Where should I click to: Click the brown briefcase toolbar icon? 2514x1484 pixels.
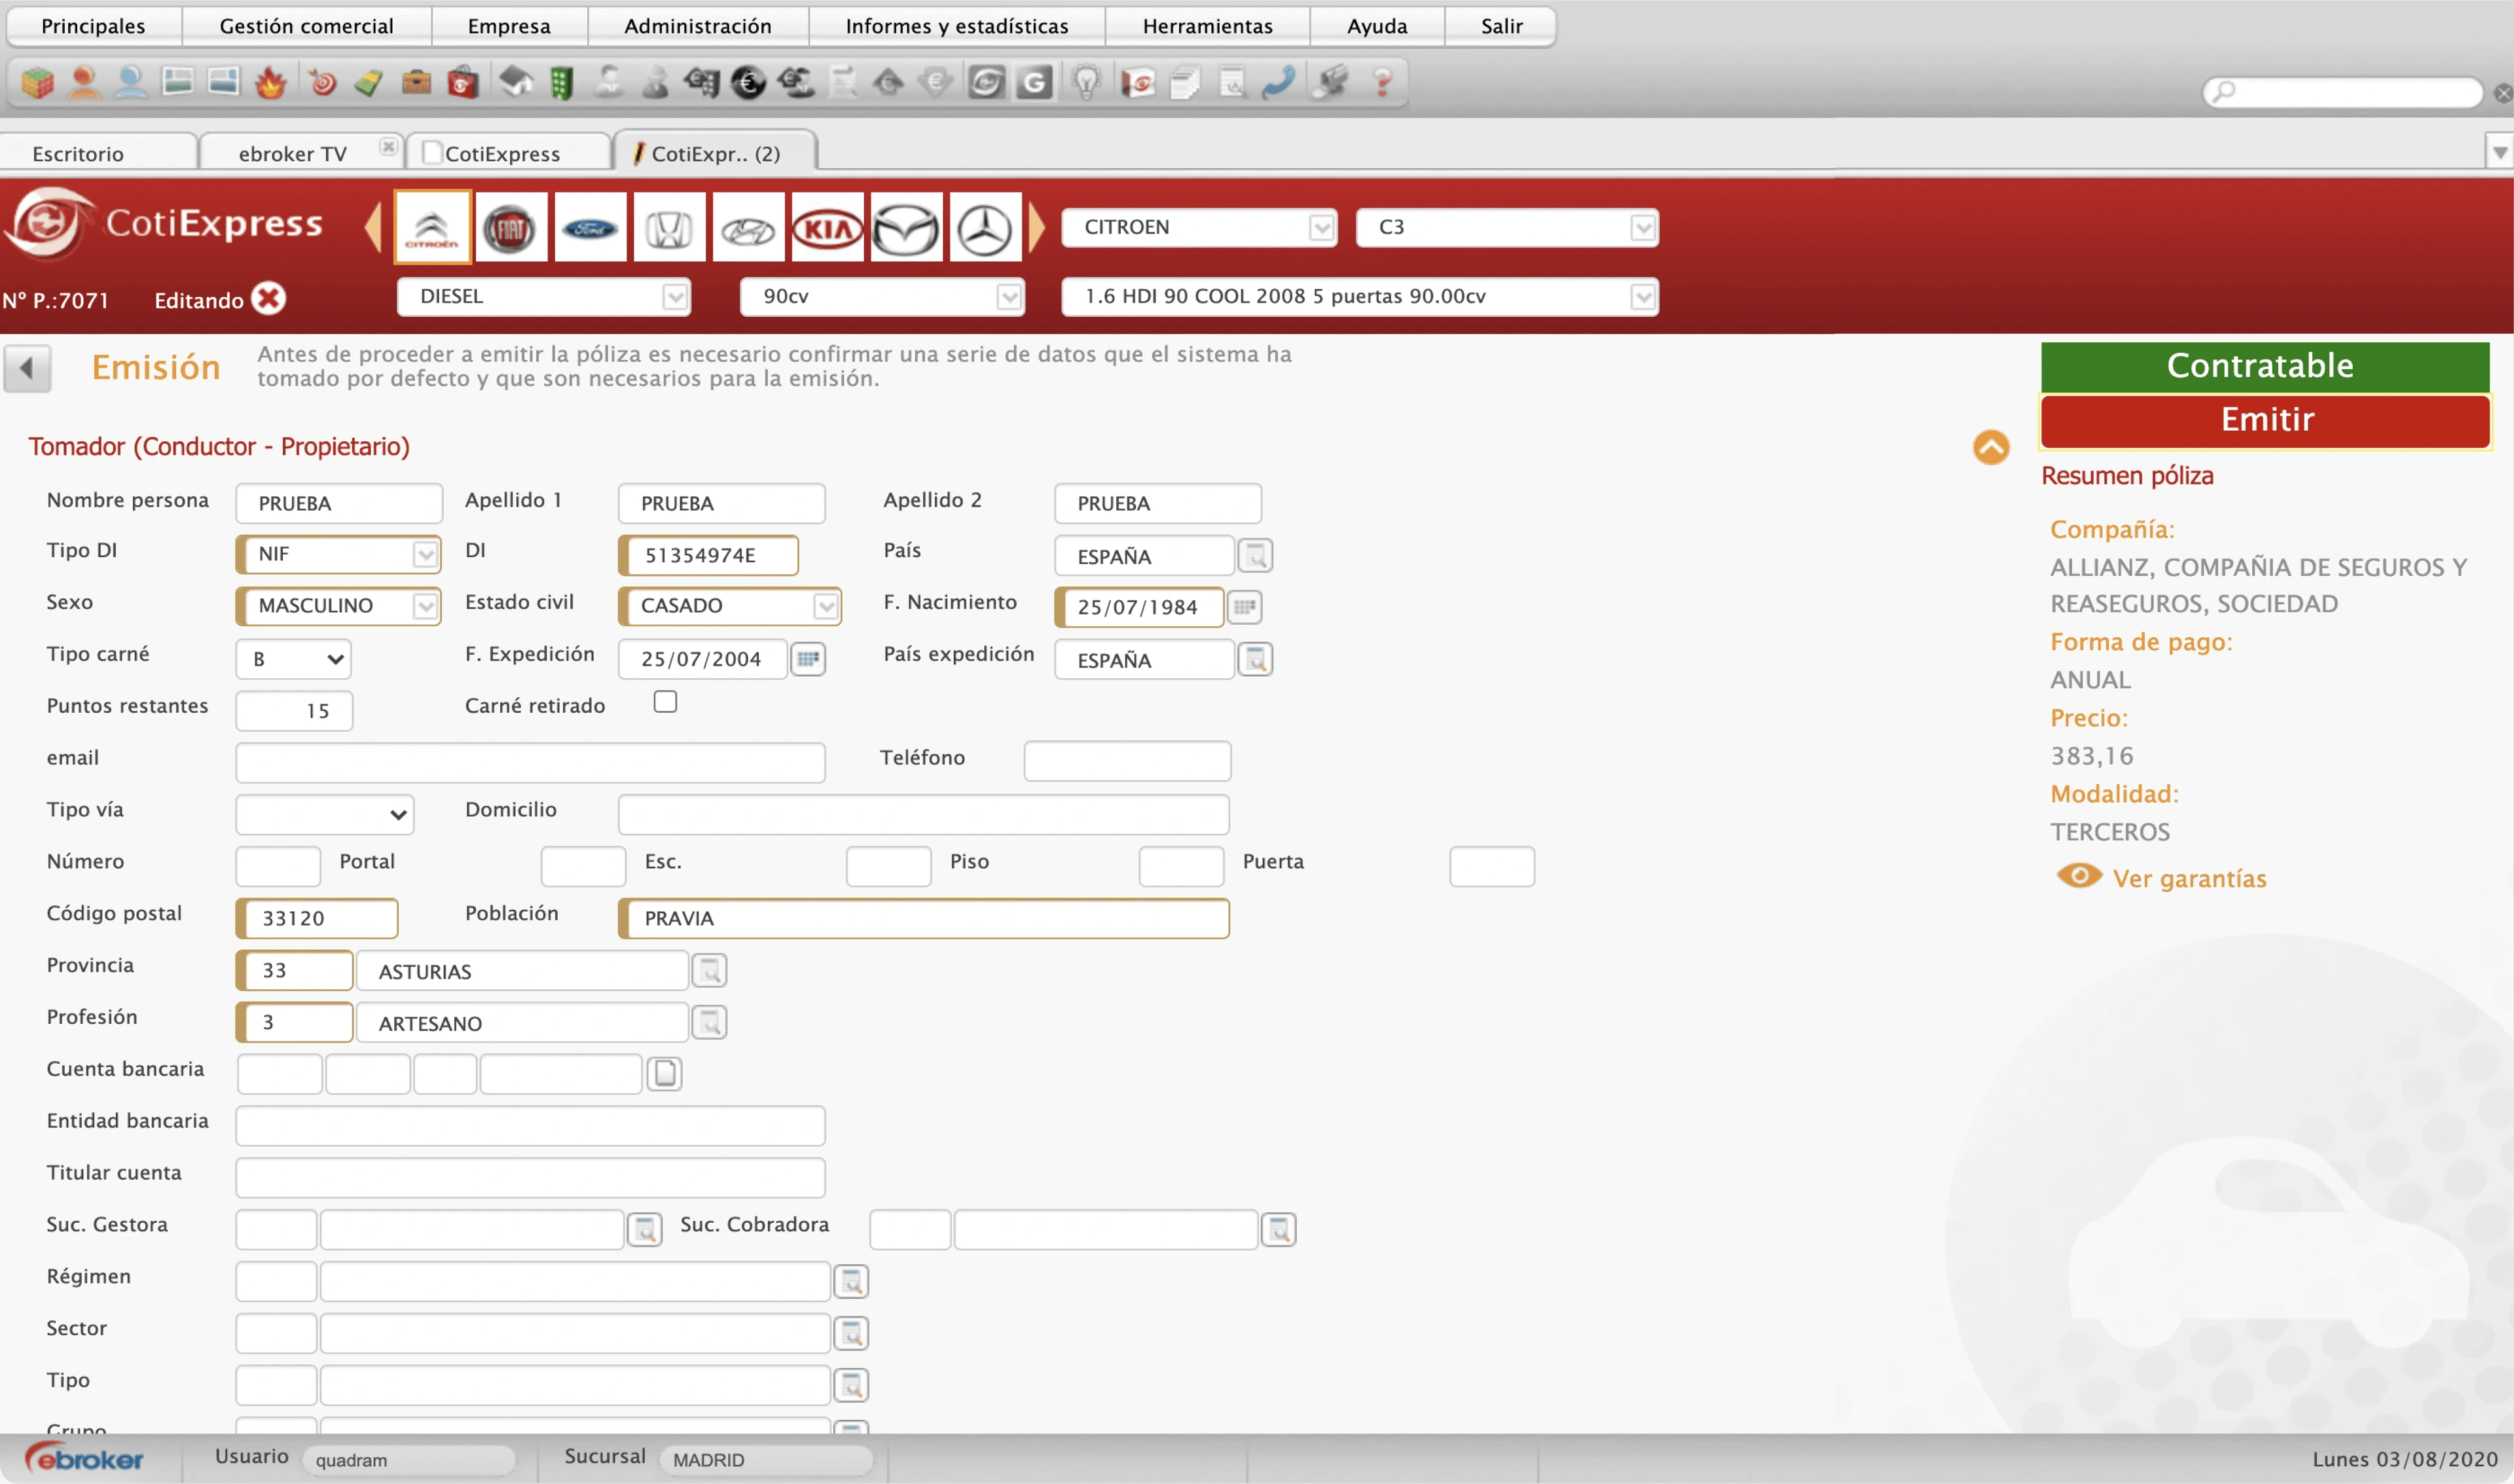[x=416, y=82]
